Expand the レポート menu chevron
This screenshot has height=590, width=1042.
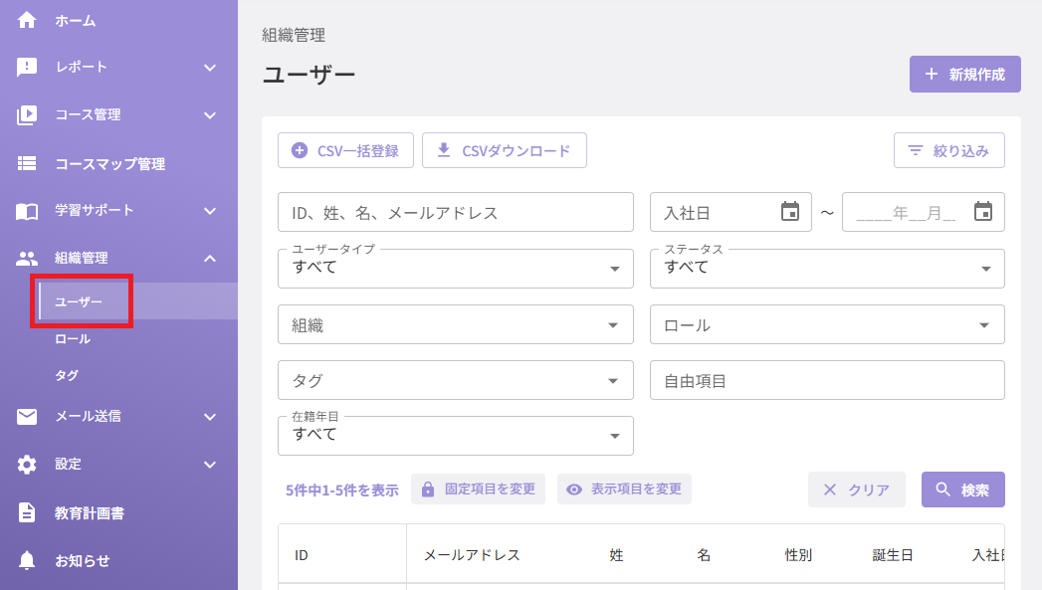pos(210,68)
